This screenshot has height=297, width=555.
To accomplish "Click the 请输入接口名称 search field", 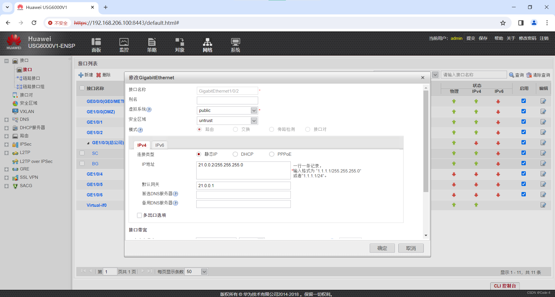I will [474, 75].
